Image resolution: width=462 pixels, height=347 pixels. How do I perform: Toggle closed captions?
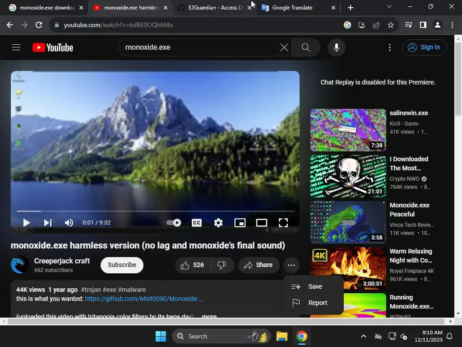pos(197,223)
